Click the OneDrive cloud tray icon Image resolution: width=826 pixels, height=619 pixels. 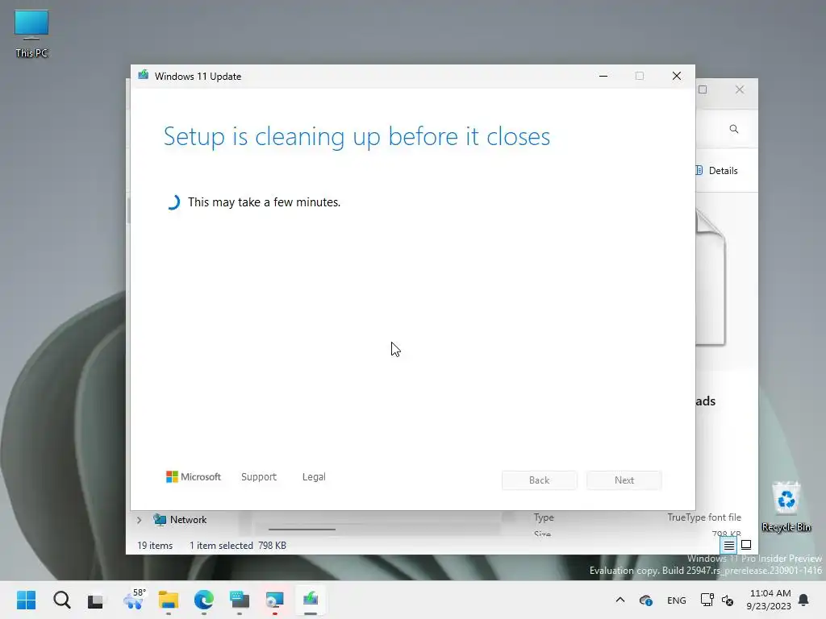coord(645,600)
